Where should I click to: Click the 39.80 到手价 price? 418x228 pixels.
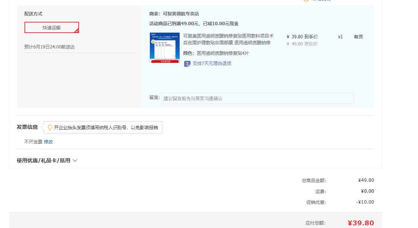coord(302,37)
